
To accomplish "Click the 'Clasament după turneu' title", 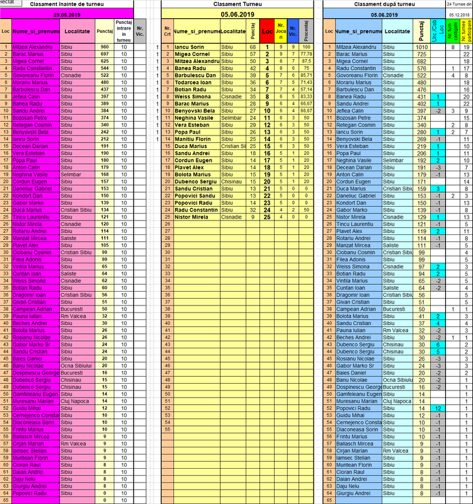I will click(x=384, y=4).
